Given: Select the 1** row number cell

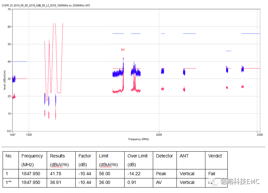Looking at the screenshot, I should click(9, 182).
